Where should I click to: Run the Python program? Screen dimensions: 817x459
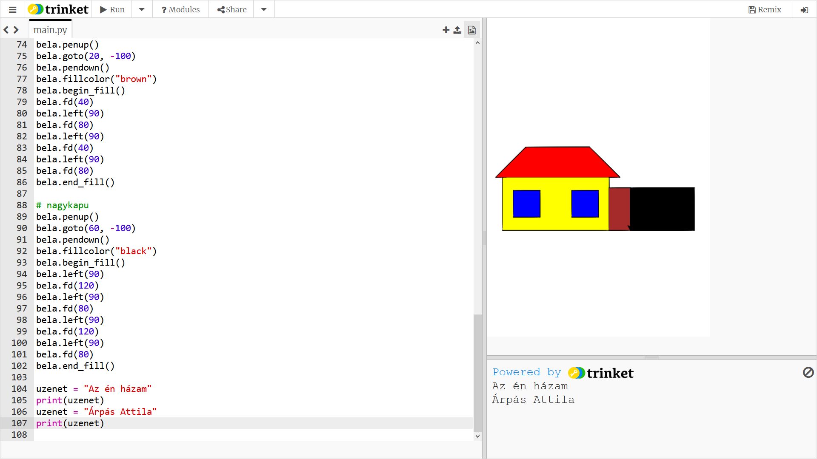click(112, 9)
